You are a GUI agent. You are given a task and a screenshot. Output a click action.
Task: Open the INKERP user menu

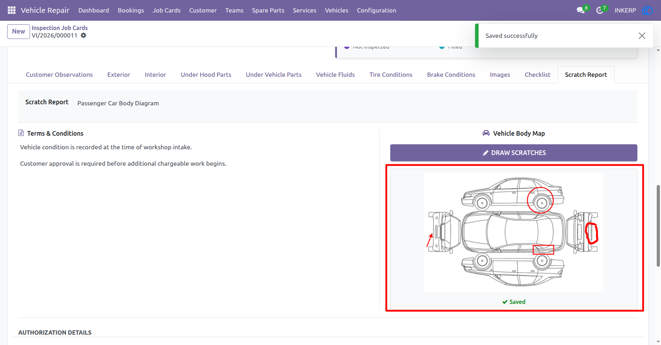(x=625, y=10)
